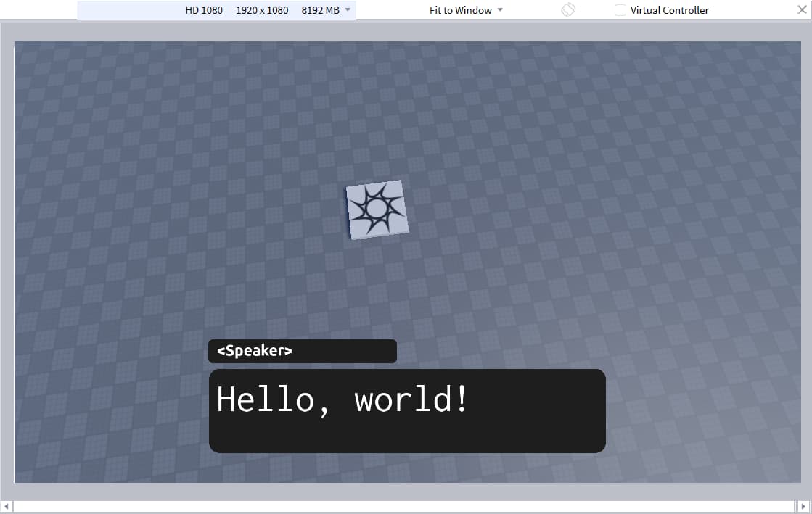Click the right scroll arrow
The height and width of the screenshot is (514, 812).
click(x=803, y=506)
